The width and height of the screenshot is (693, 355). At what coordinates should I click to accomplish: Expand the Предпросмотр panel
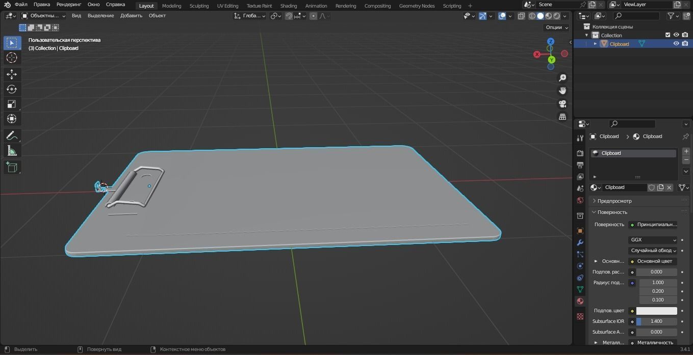click(614, 201)
